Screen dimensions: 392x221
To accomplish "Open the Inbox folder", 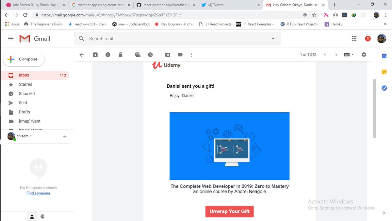I will coord(35,75).
